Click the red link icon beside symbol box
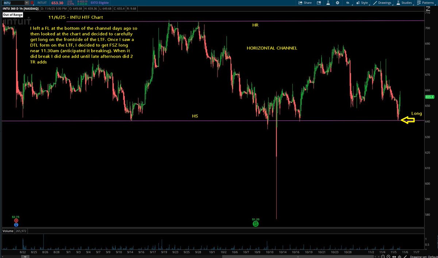 32,3
